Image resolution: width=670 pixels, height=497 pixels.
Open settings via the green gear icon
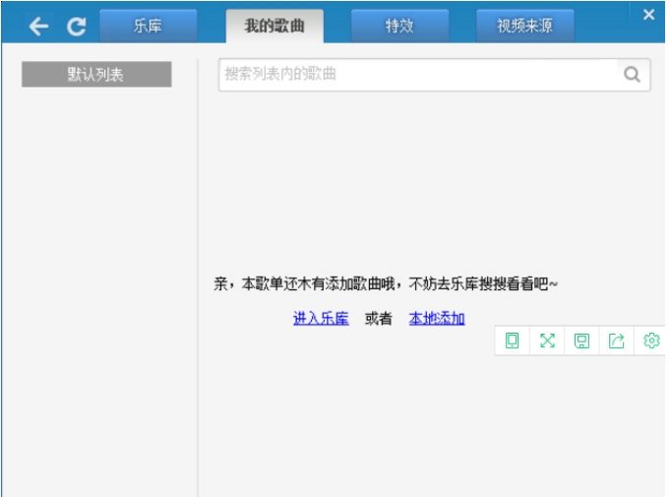tap(651, 341)
